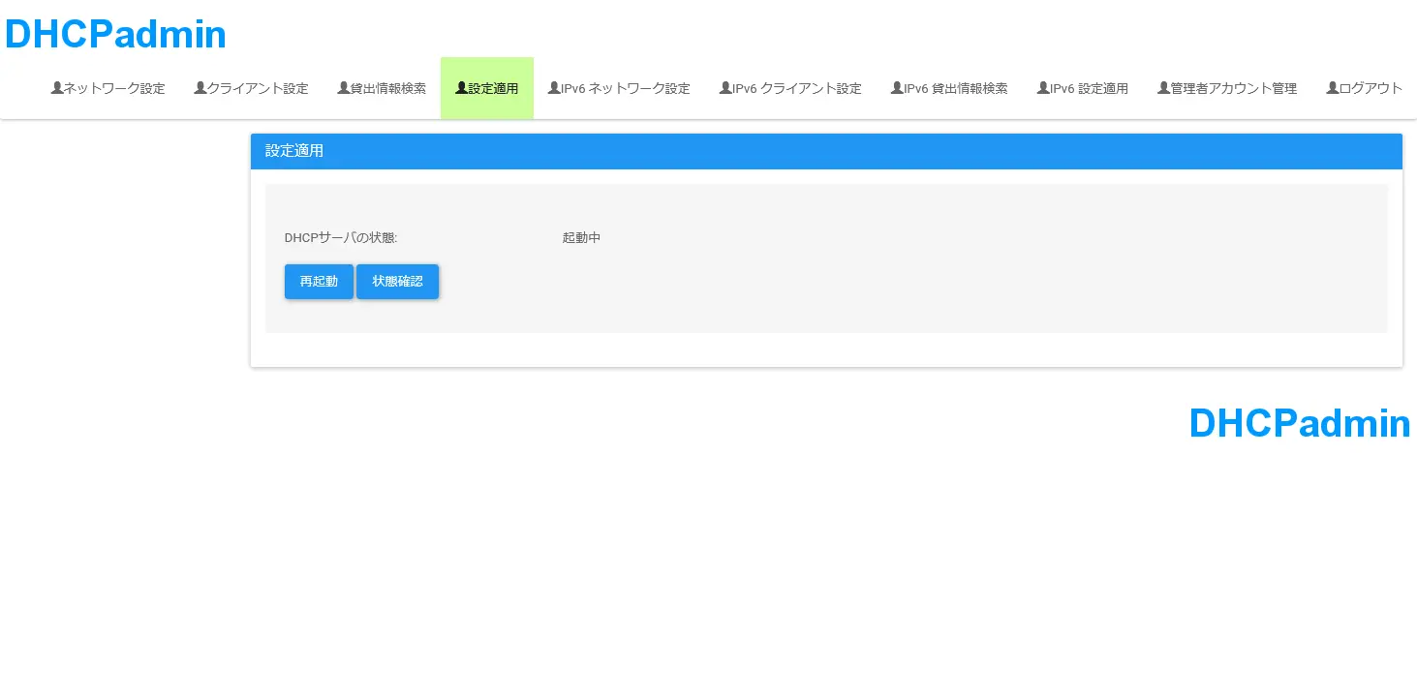Click the user icon beside IPv6 設定適用

tap(1043, 88)
